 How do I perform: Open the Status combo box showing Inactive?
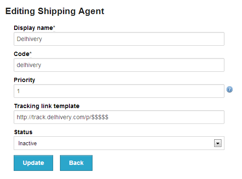point(119,143)
